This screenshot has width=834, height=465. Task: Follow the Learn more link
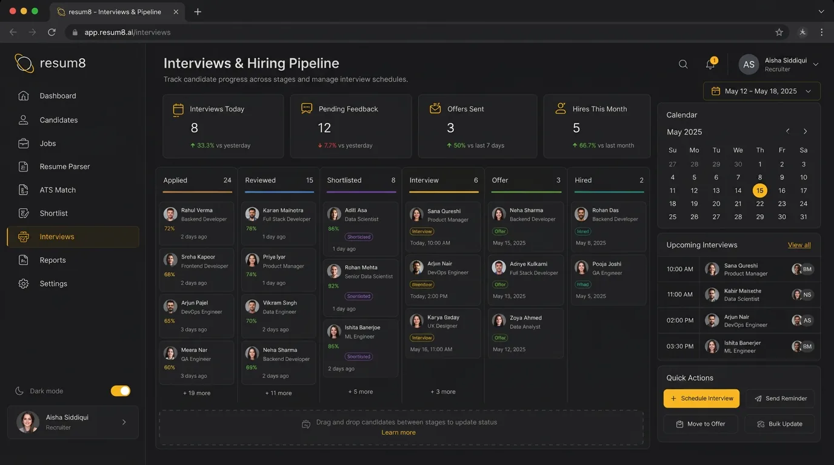pos(399,432)
